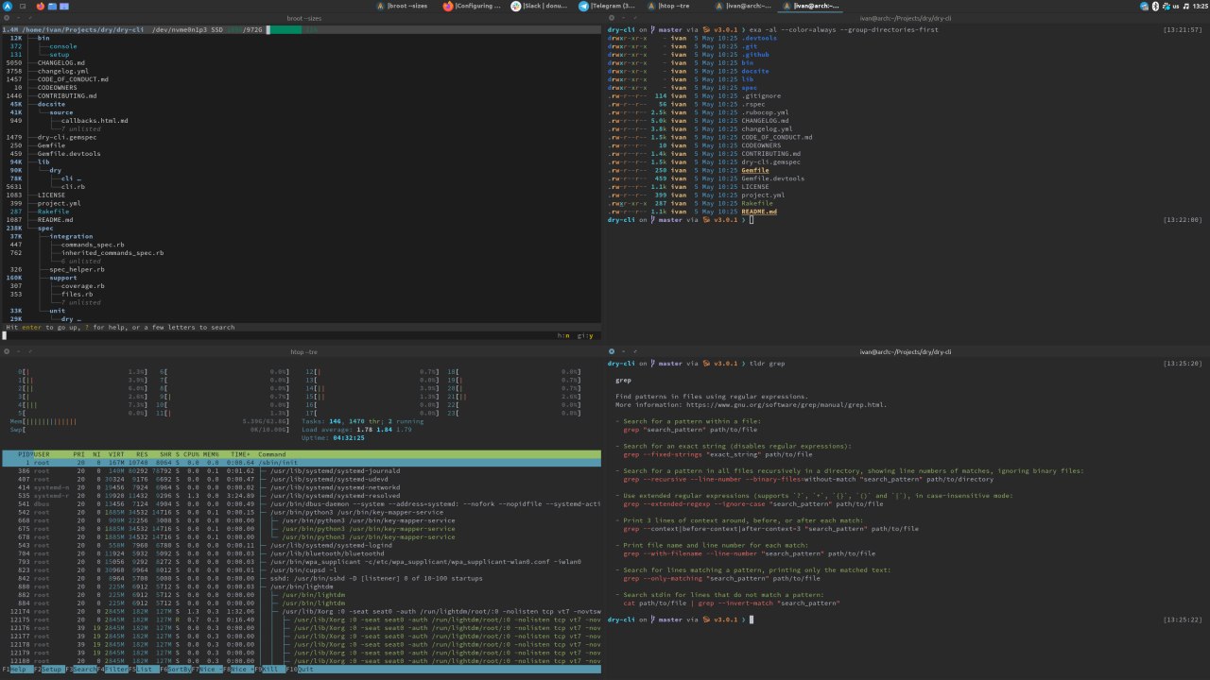Open the Bluetooth tray icon
This screenshot has height=680, width=1210.
pyautogui.click(x=1154, y=6)
